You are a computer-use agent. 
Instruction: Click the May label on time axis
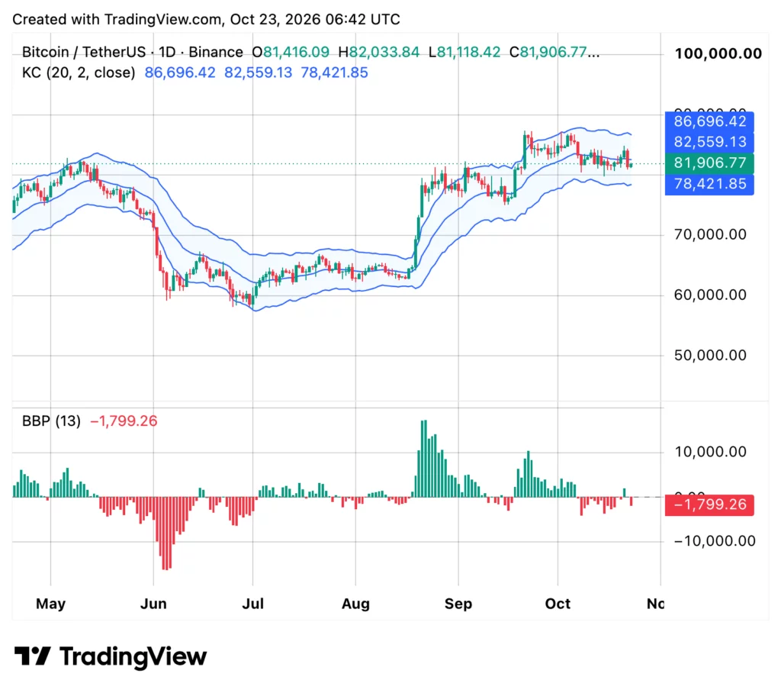[51, 604]
